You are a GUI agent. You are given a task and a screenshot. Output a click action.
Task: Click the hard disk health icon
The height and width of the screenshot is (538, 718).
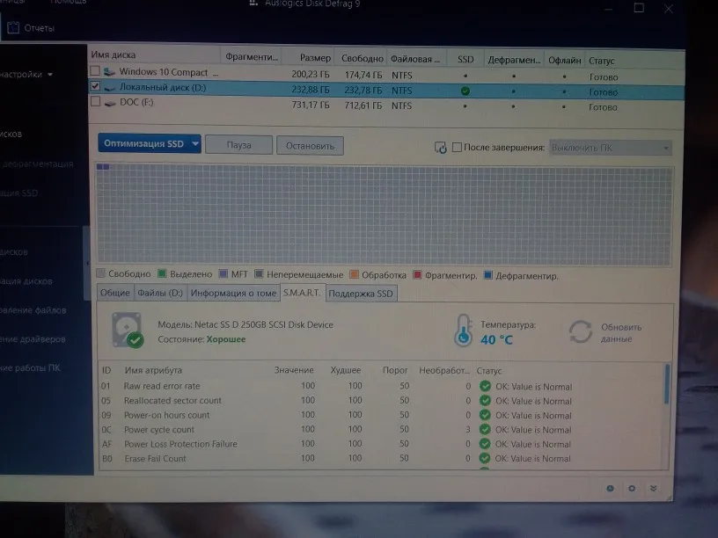pos(128,331)
